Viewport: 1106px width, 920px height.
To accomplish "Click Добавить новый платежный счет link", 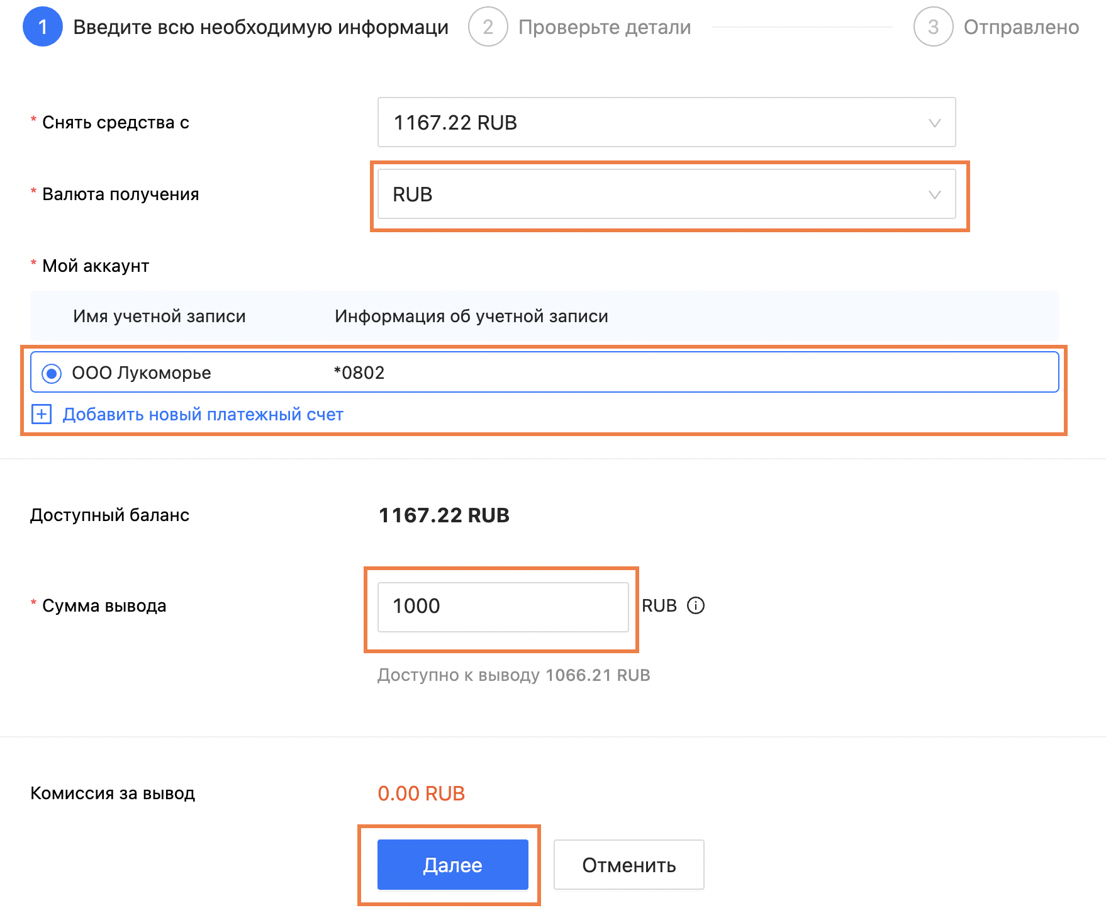I will [x=203, y=414].
